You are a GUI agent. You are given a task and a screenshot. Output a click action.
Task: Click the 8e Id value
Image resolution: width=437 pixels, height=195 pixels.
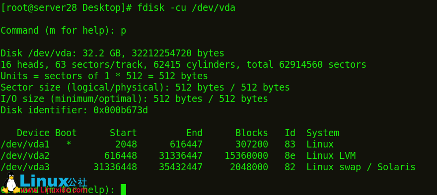(x=290, y=155)
